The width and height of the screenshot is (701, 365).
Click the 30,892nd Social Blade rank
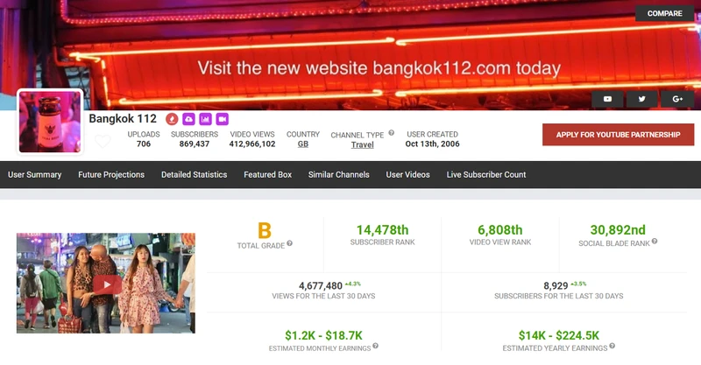(x=618, y=230)
